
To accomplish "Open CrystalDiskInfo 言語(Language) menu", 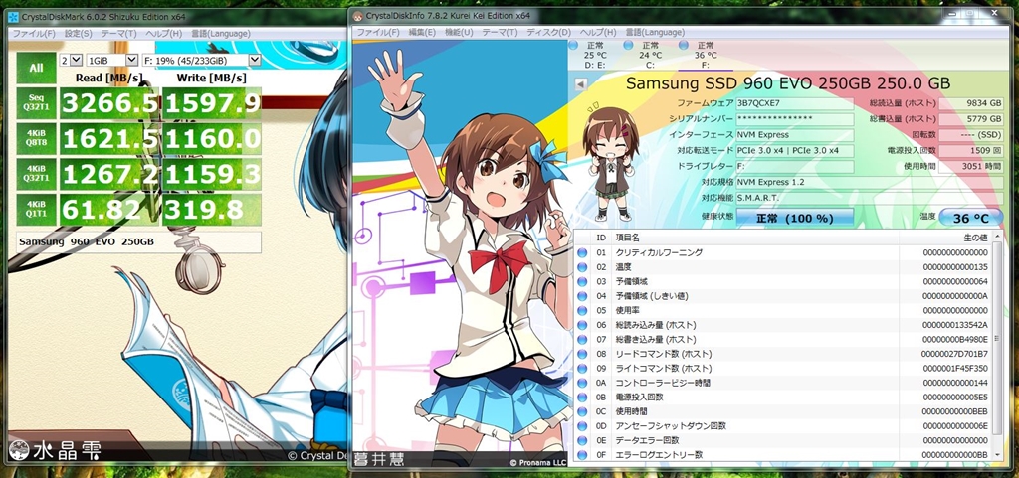I will coord(655,32).
